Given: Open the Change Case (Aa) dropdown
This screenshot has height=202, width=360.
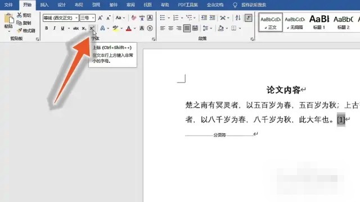Looking at the screenshot, I should 120,18.
